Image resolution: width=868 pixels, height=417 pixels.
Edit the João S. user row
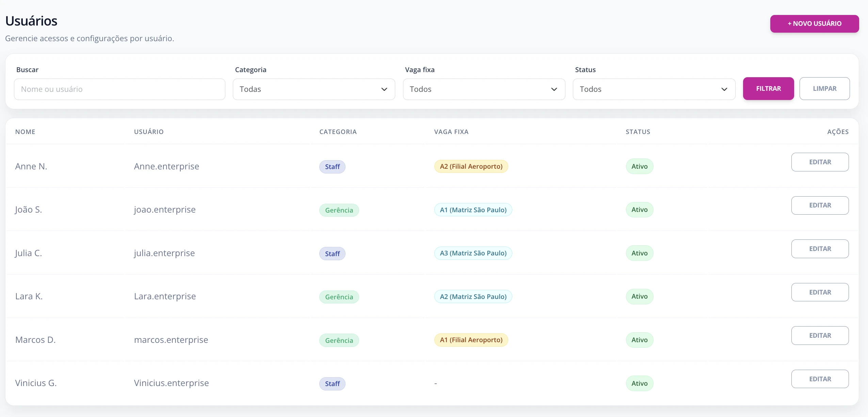coord(820,205)
